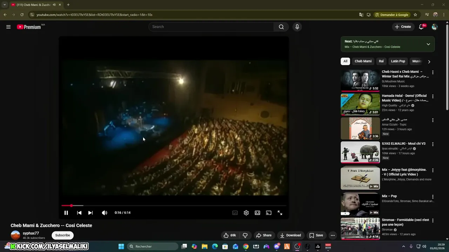Skip to previous video in player
The height and width of the screenshot is (252, 449).
(x=79, y=213)
